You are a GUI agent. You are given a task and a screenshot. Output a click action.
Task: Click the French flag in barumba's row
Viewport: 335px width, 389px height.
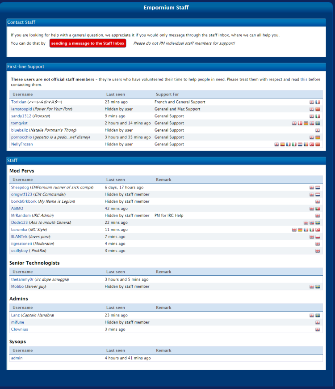pos(306,230)
